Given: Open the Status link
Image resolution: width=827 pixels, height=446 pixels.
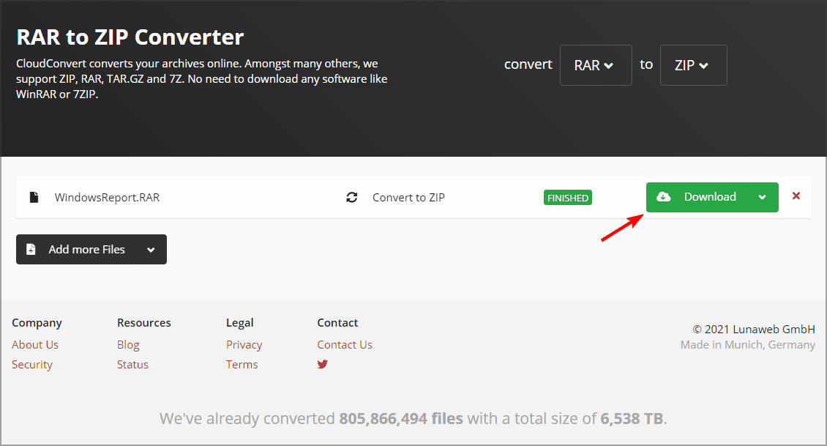Looking at the screenshot, I should (132, 365).
